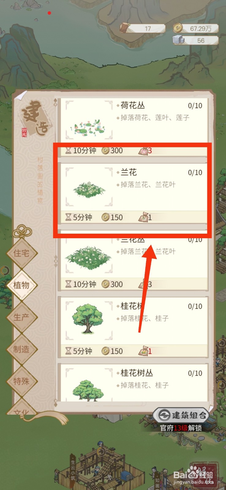
Task: Tap the wood log resource icon
Action: tap(124, 28)
